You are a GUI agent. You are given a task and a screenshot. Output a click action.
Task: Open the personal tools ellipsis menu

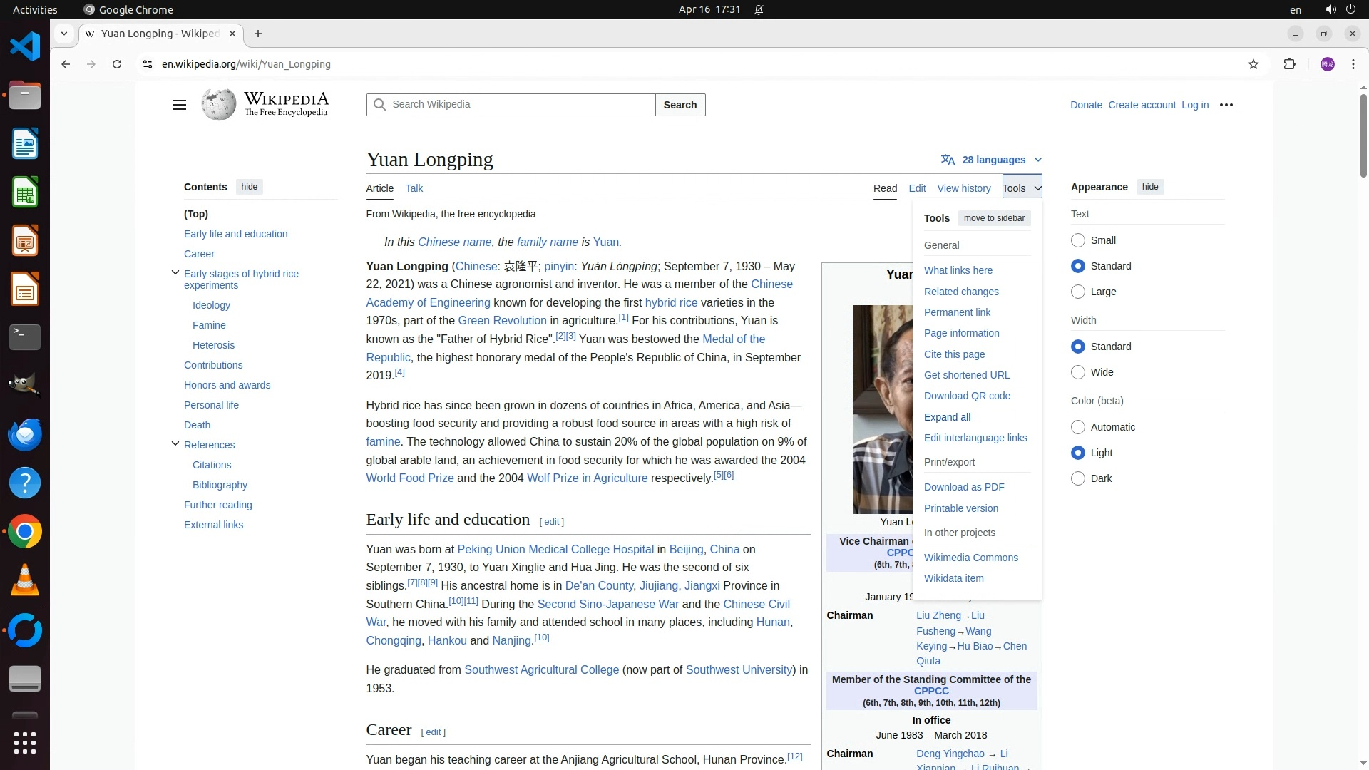click(x=1226, y=105)
